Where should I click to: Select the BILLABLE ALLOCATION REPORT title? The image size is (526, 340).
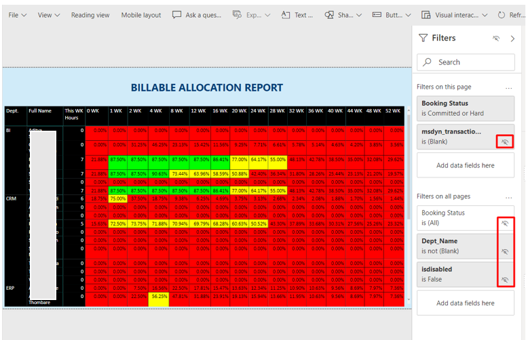point(207,87)
